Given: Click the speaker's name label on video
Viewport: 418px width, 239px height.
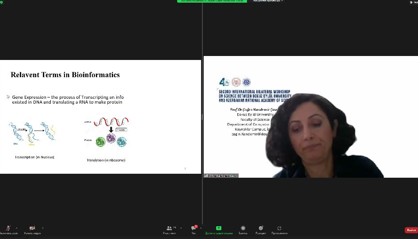Looking at the screenshot, I should (x=221, y=176).
